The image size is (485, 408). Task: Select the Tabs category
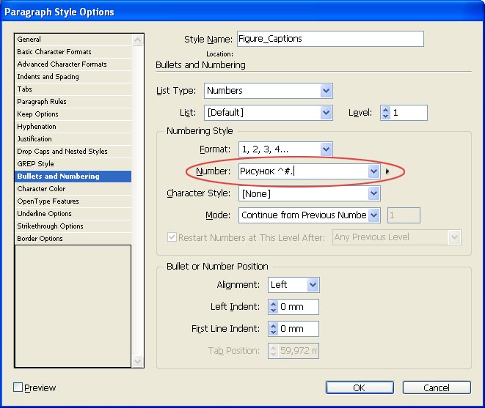pyautogui.click(x=73, y=89)
